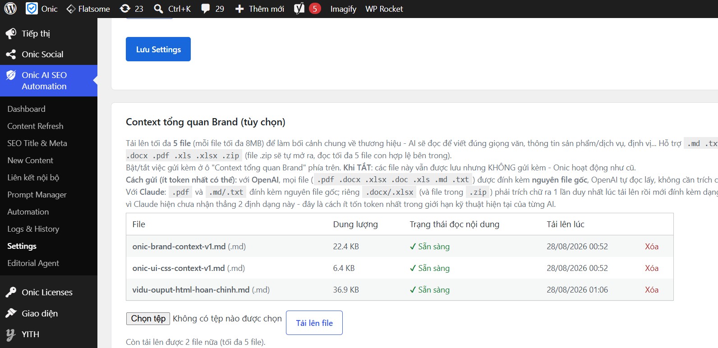This screenshot has width=718, height=348.
Task: Click the Onic AI SEO Automation icon
Action: 11,75
